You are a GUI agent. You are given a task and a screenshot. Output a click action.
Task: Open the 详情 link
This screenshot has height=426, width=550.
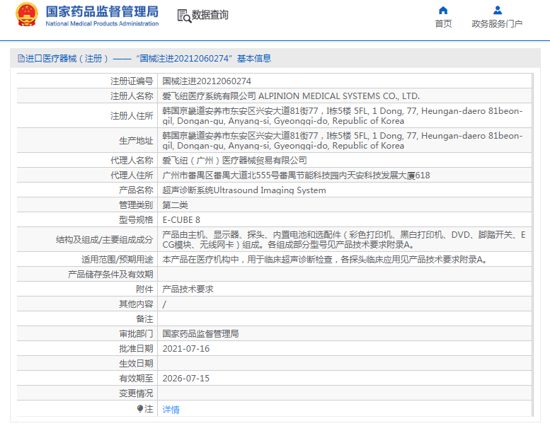(x=171, y=409)
